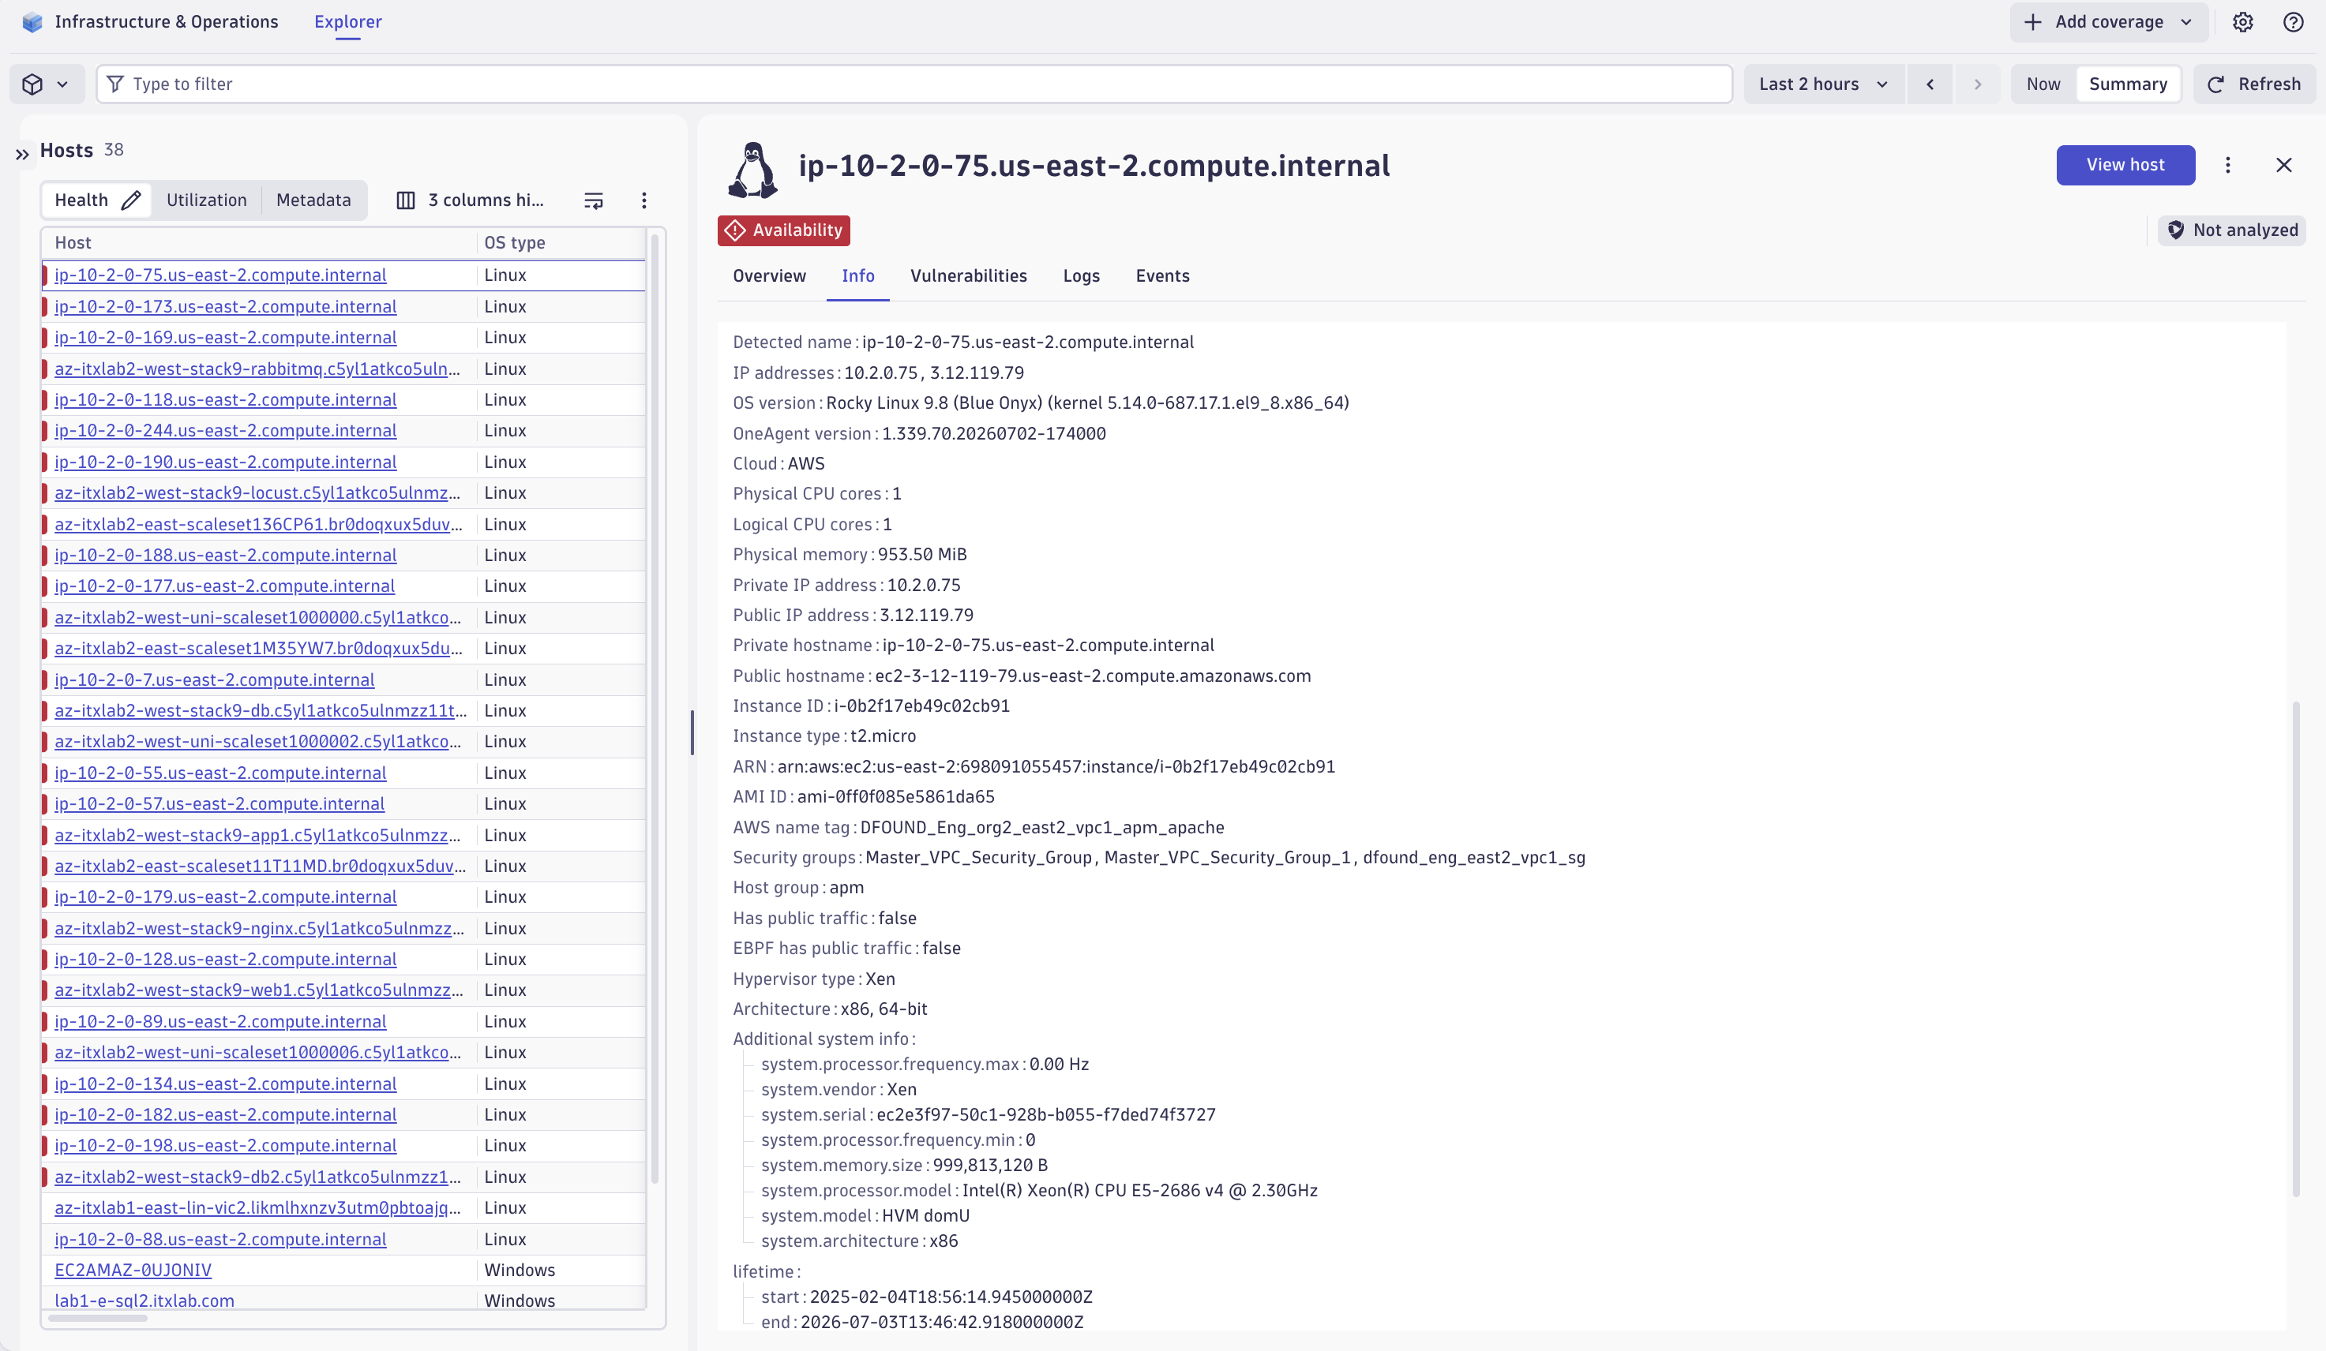The image size is (2326, 1351).
Task: Click OneAgent version value 1.339.70.20260702-174000
Action: [x=994, y=434]
